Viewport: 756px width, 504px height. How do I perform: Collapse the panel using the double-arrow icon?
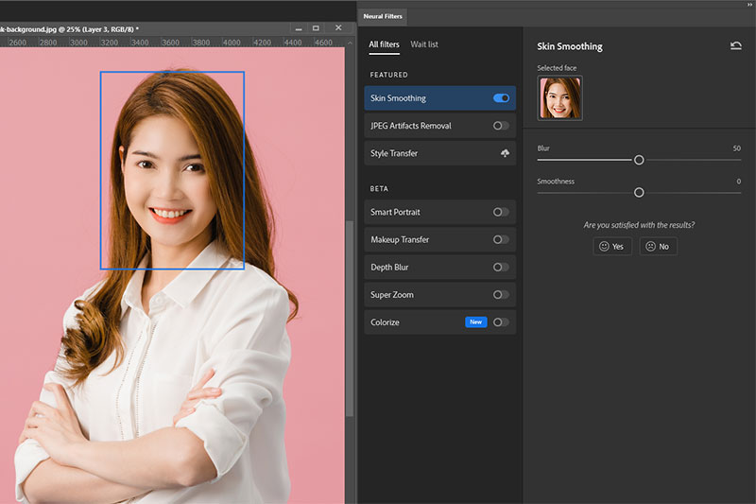click(747, 5)
